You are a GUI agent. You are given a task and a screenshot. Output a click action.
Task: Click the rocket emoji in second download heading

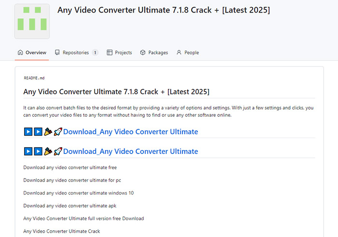point(58,151)
